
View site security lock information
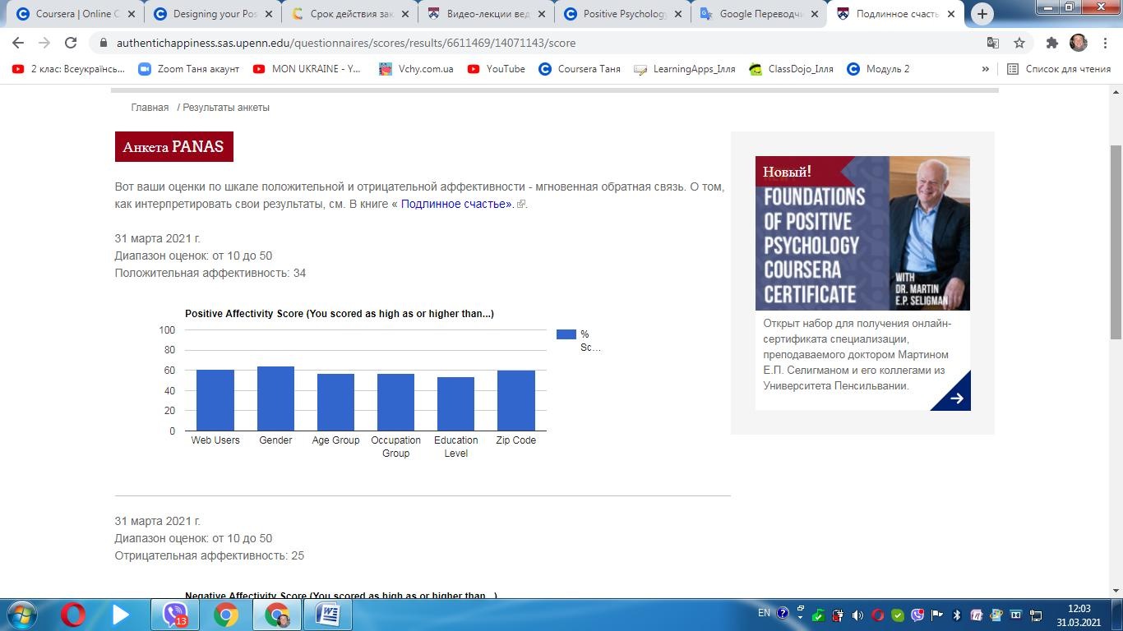tap(103, 43)
